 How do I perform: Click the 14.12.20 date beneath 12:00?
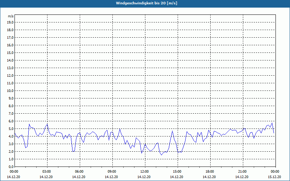click(x=144, y=177)
